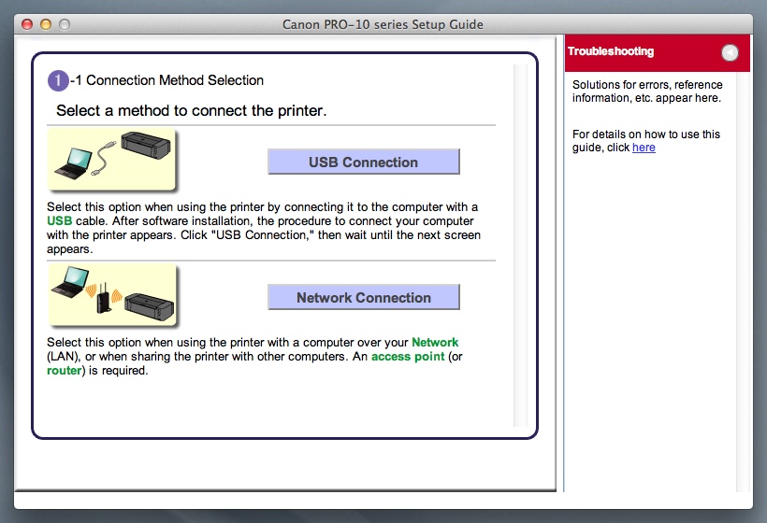Click the USB Connection button

coord(363,162)
